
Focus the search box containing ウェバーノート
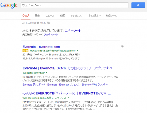coord(75,5)
